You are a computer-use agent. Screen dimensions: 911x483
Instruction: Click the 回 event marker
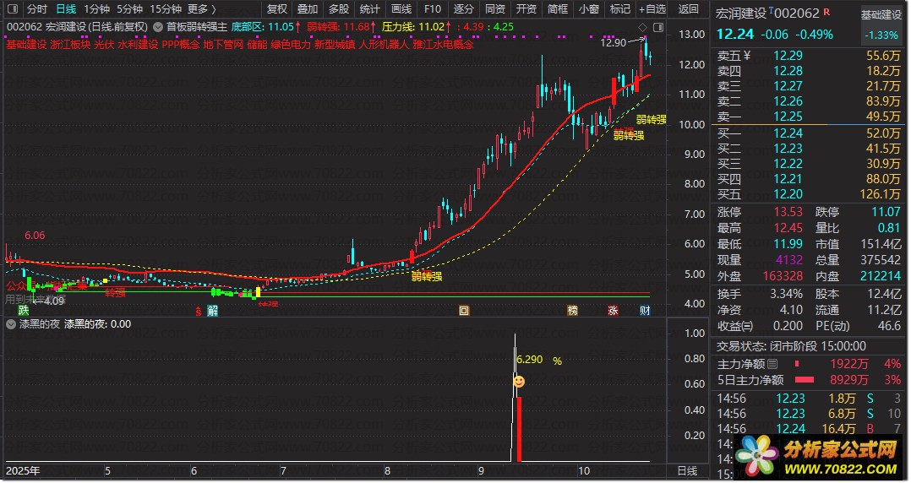(464, 311)
